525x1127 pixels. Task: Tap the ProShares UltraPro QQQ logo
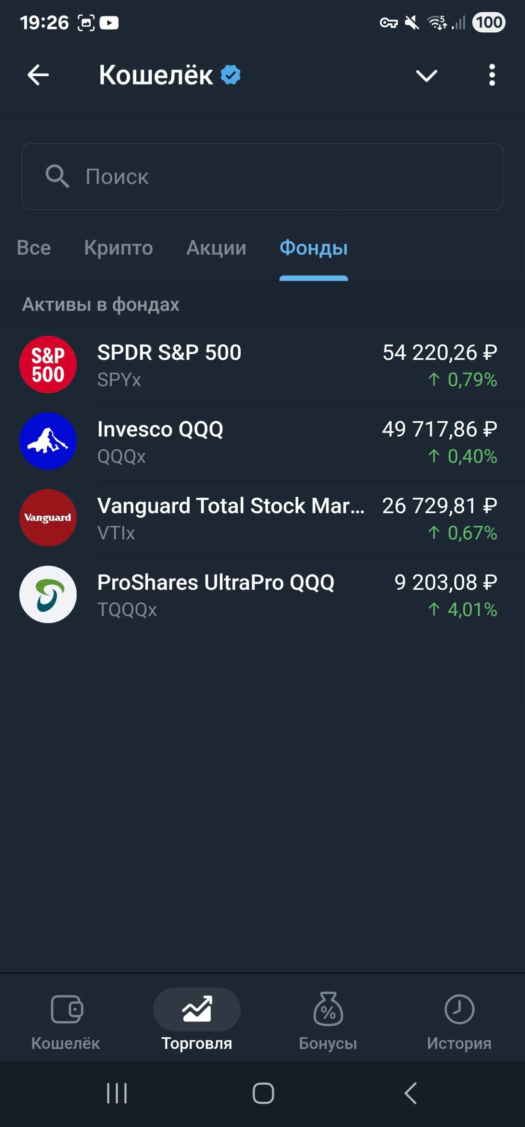coord(48,595)
